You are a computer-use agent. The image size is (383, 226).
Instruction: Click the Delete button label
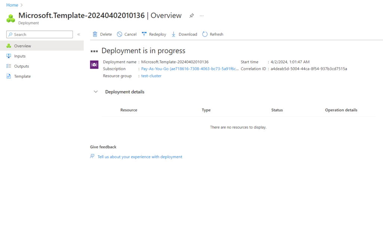(x=106, y=34)
